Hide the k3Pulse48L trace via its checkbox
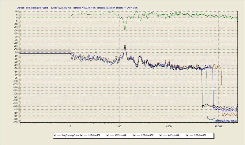Image resolution: width=245 pixels, height=145 pixels. click(x=134, y=135)
